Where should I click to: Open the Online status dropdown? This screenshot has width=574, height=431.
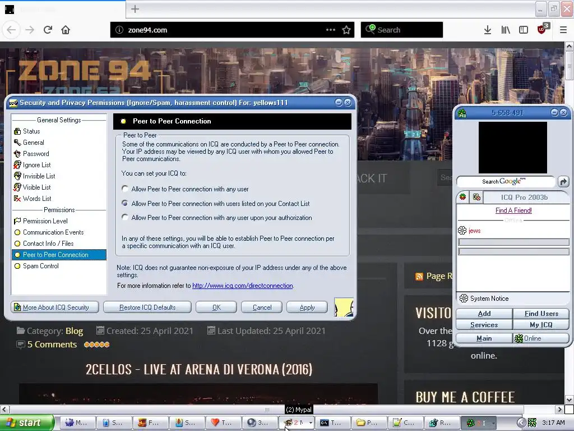[541, 338]
